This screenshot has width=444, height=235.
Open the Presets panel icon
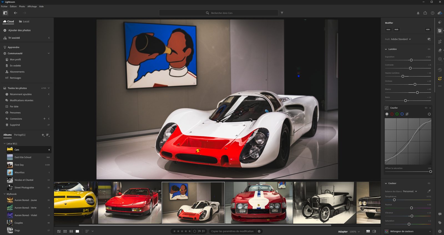440,22
